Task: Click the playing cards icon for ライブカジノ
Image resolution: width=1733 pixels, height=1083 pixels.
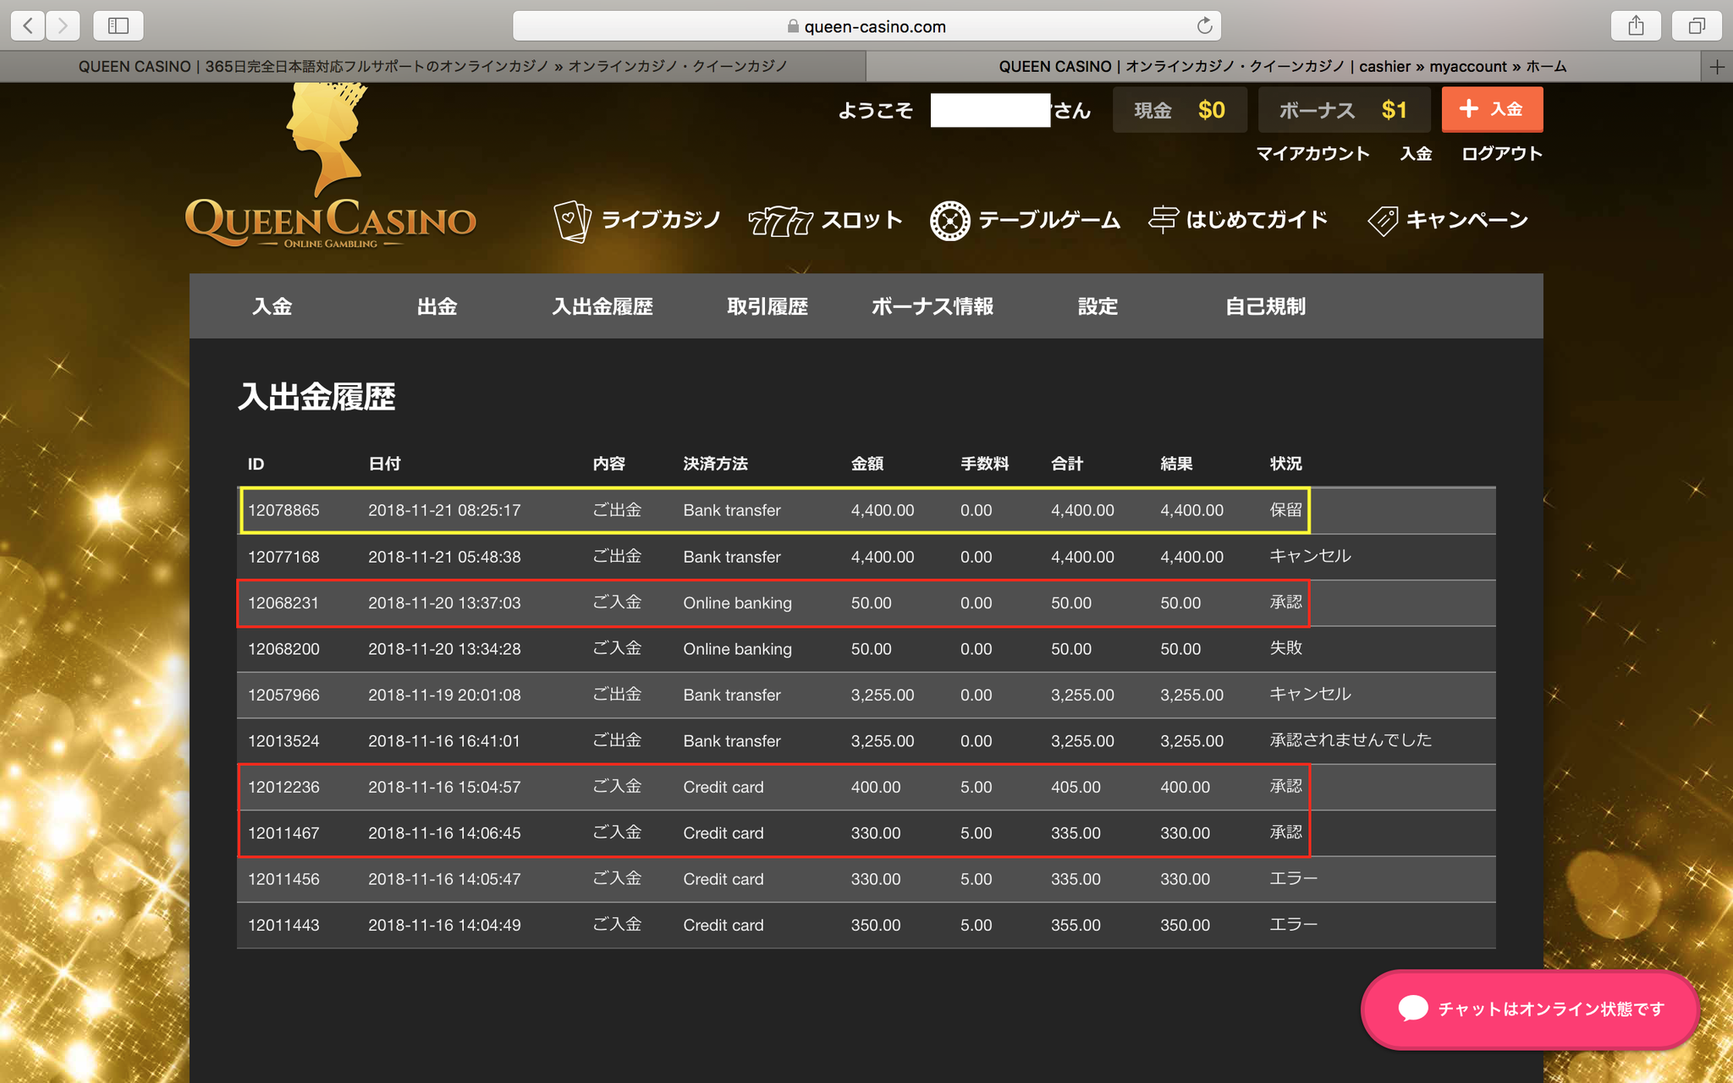Action: pos(572,221)
